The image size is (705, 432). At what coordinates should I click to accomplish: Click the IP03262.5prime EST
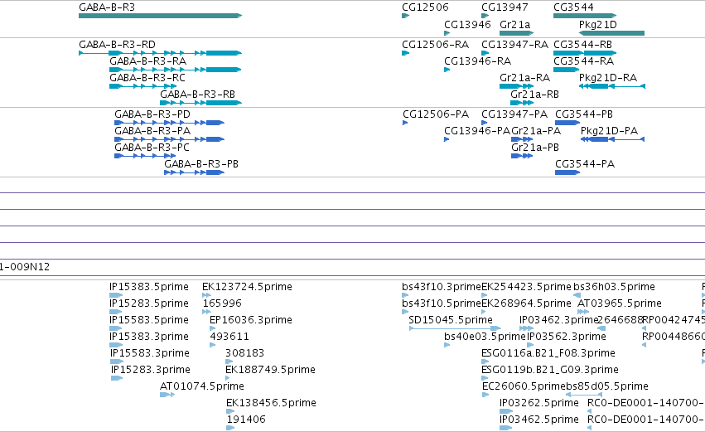(x=506, y=412)
